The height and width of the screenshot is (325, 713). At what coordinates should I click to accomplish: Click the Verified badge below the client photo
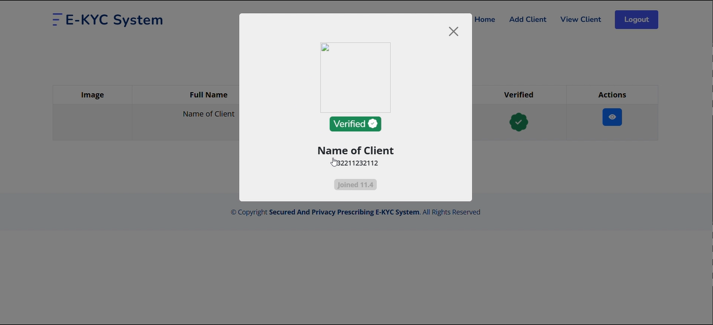point(355,123)
